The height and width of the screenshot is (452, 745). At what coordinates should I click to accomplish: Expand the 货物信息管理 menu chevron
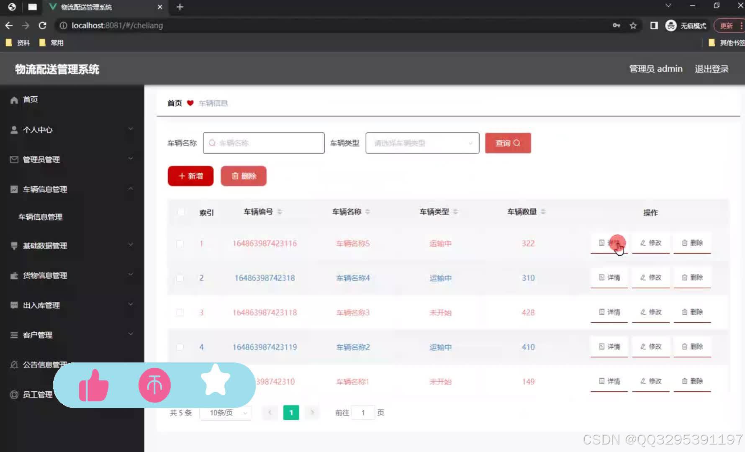tap(131, 275)
